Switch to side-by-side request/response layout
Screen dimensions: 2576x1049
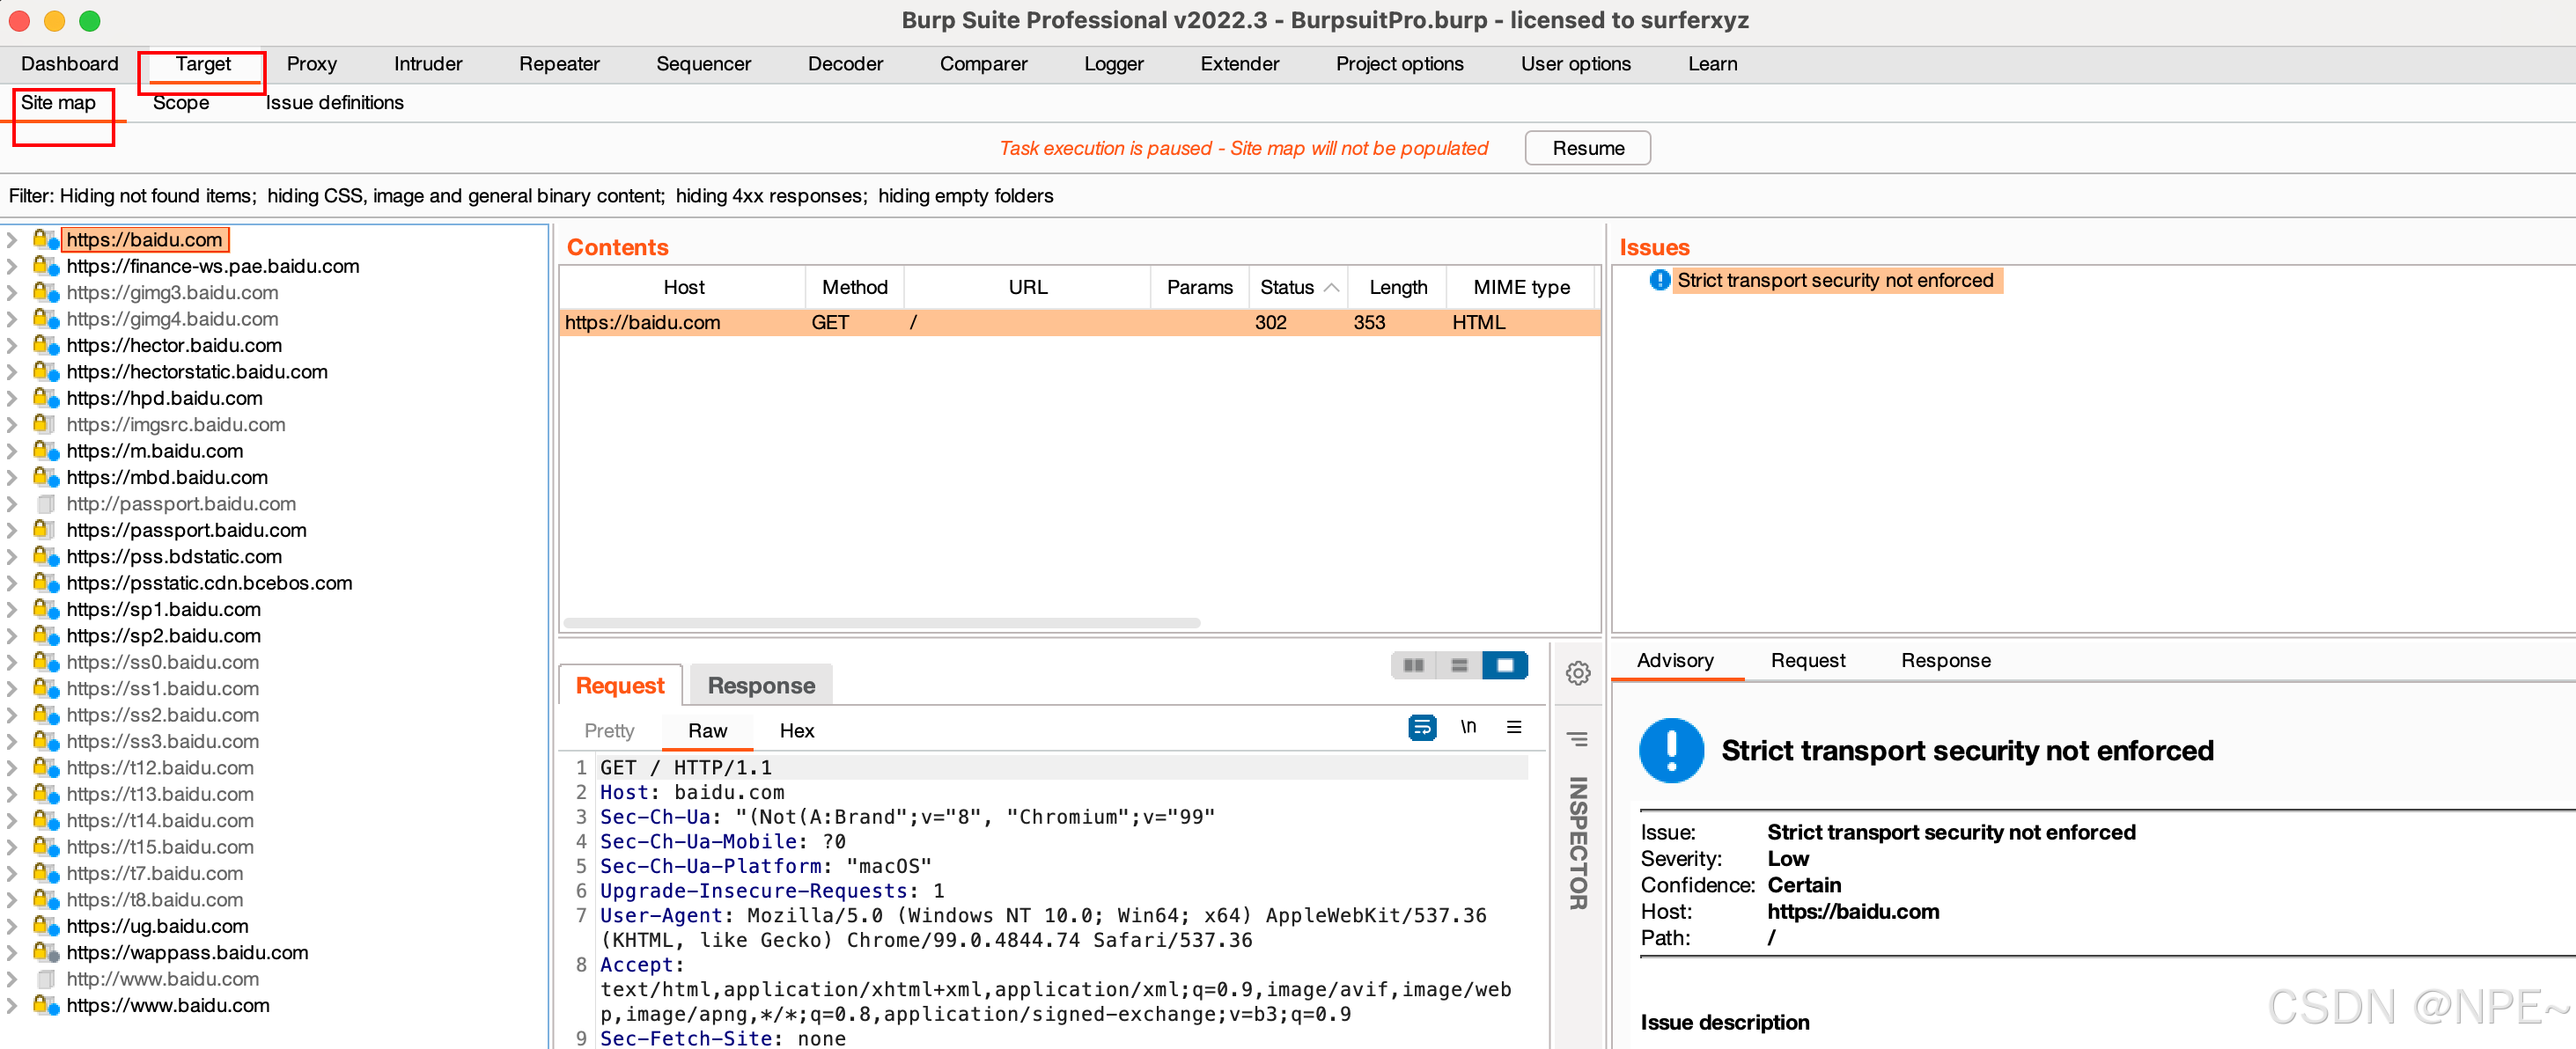pos(1413,665)
